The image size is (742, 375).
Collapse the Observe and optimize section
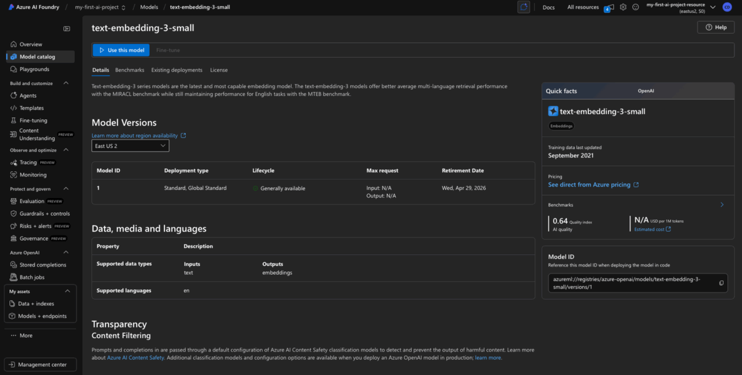(67, 150)
